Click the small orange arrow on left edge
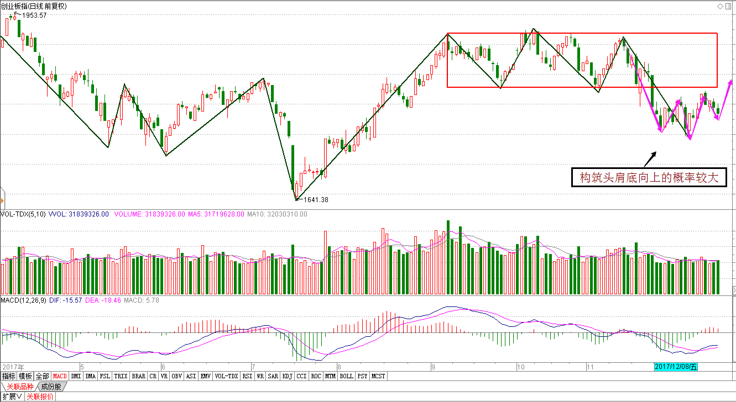Screen dimensions: 736x402 click(x=2, y=200)
